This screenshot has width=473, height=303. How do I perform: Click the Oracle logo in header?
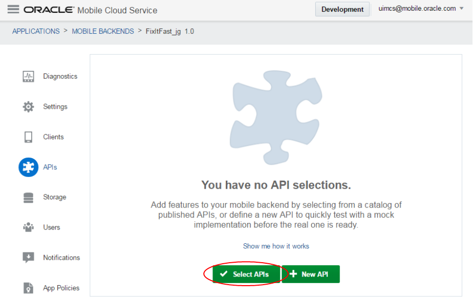click(x=49, y=10)
